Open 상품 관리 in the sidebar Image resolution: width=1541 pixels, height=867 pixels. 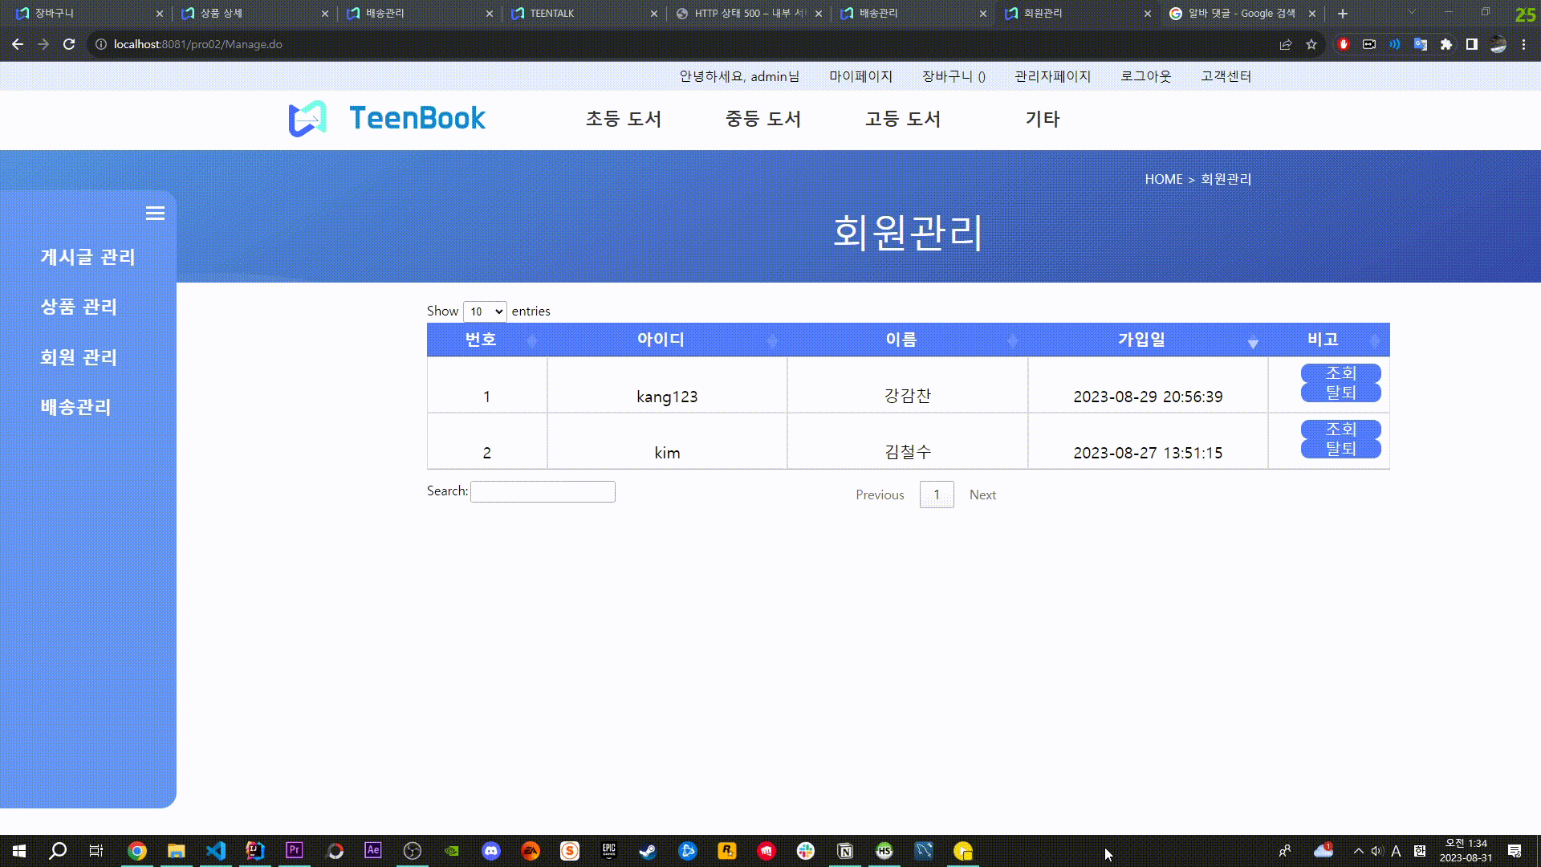pyautogui.click(x=79, y=307)
